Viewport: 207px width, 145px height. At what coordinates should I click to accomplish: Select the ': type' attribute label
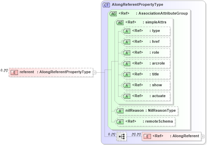coord(155,31)
